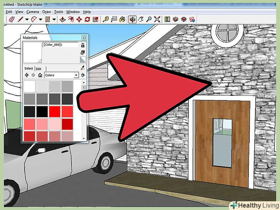280x210 pixels.
Task: Select the Rectangle shape tool
Action: (48, 19)
